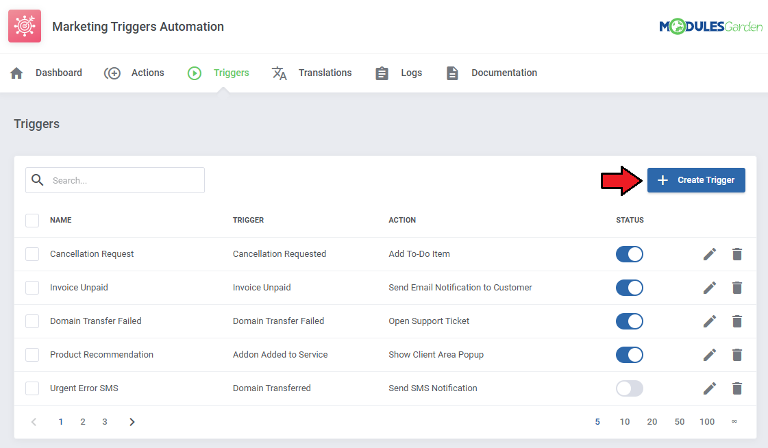This screenshot has width=768, height=448.
Task: Open the ModulesGarden logo link
Action: coord(710,27)
